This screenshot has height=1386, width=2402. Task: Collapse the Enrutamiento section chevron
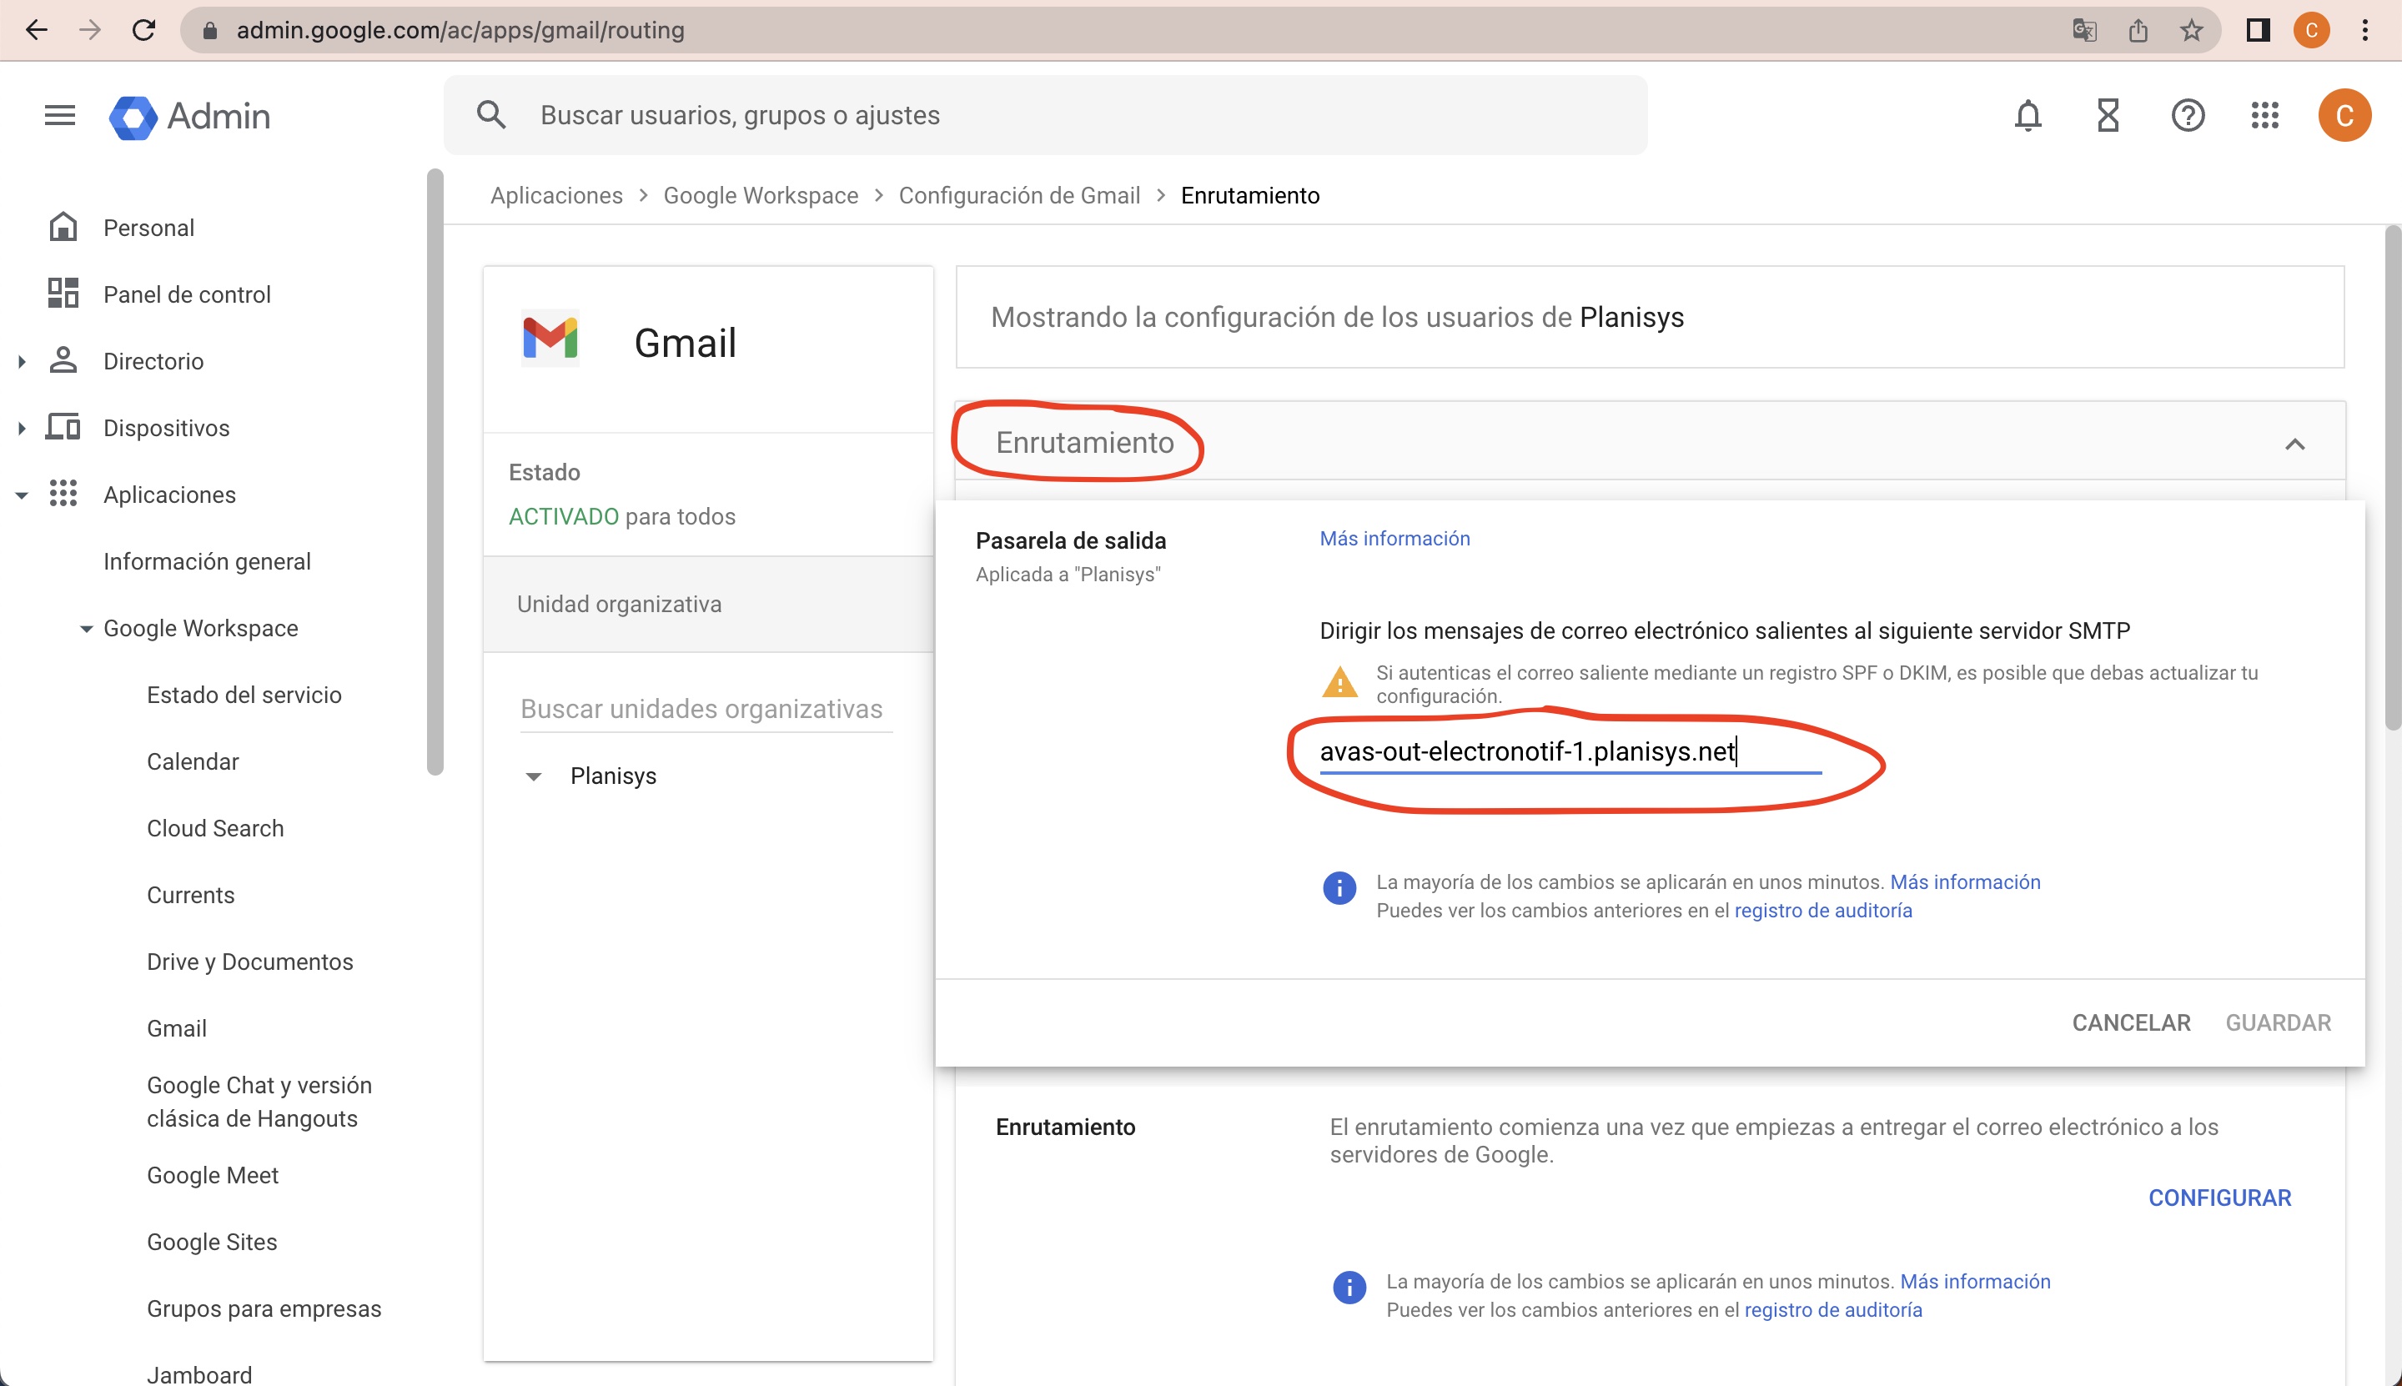[2294, 444]
